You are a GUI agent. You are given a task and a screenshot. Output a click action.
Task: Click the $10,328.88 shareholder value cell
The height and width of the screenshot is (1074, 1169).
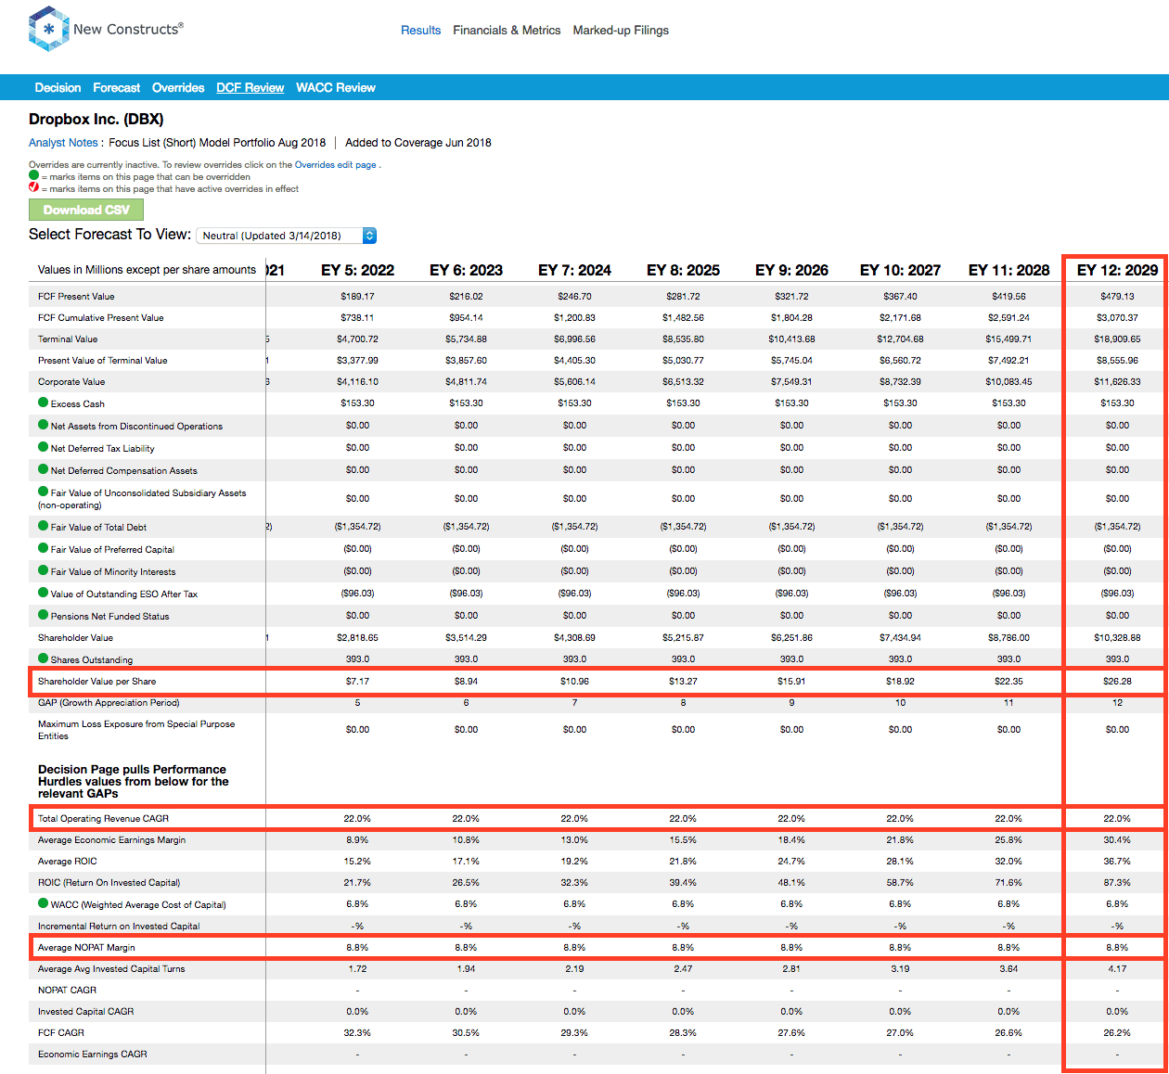(x=1117, y=638)
